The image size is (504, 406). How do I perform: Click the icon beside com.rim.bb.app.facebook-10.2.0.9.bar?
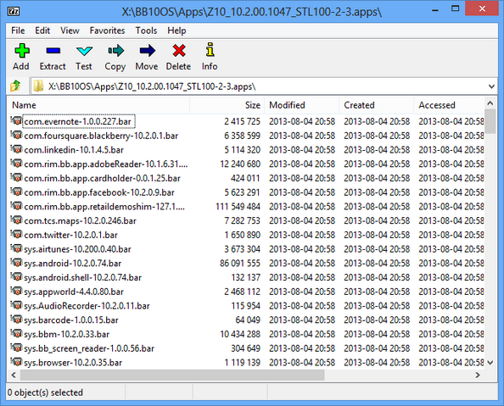click(16, 192)
